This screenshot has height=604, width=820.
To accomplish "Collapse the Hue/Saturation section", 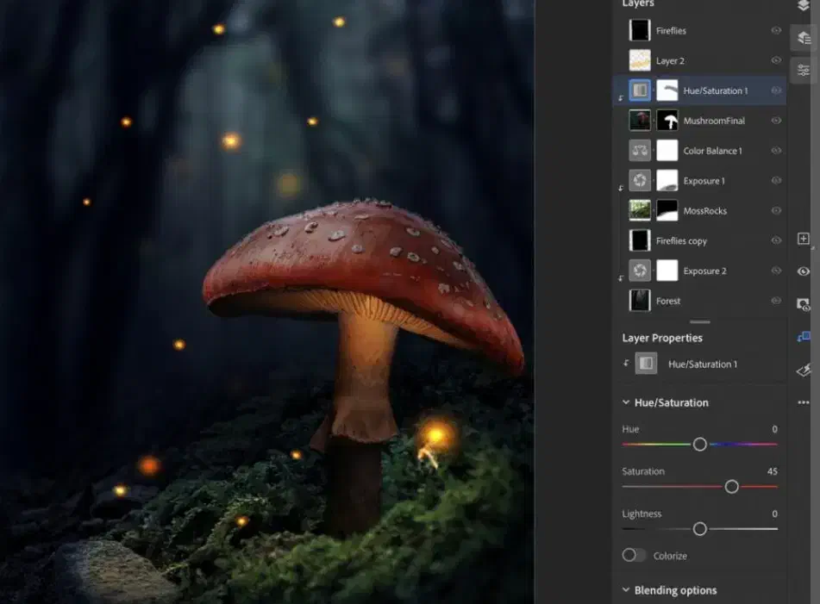I will click(626, 402).
